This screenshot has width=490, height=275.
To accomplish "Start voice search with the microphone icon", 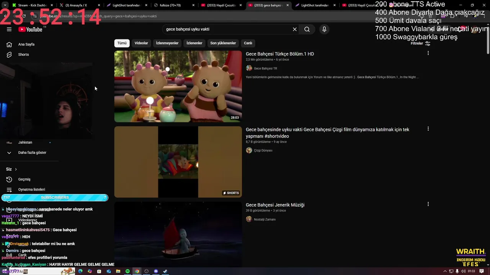I will (324, 29).
